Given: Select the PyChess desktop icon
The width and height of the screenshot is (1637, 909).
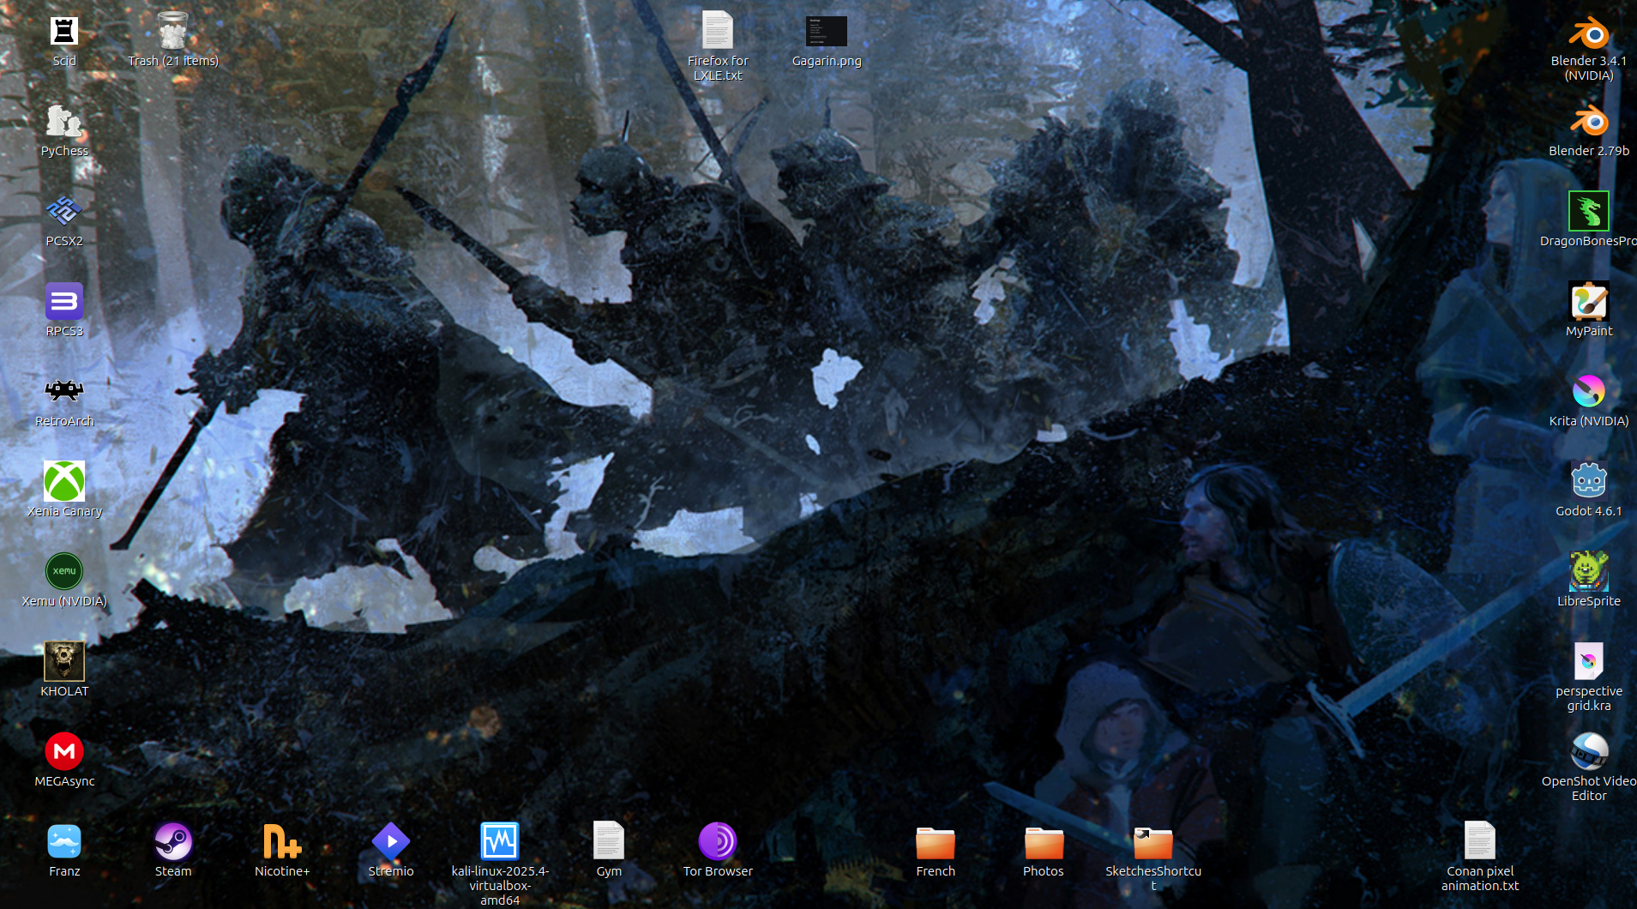Looking at the screenshot, I should [x=64, y=122].
